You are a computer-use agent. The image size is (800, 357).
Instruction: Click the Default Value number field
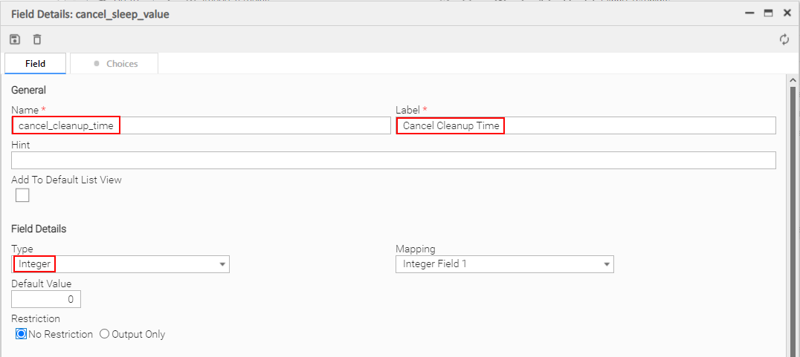(46, 299)
